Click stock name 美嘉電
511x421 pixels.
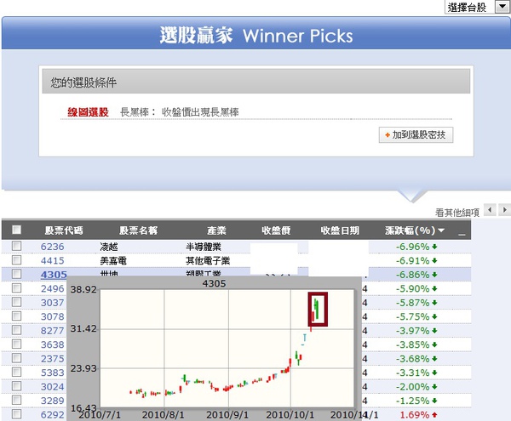[113, 260]
